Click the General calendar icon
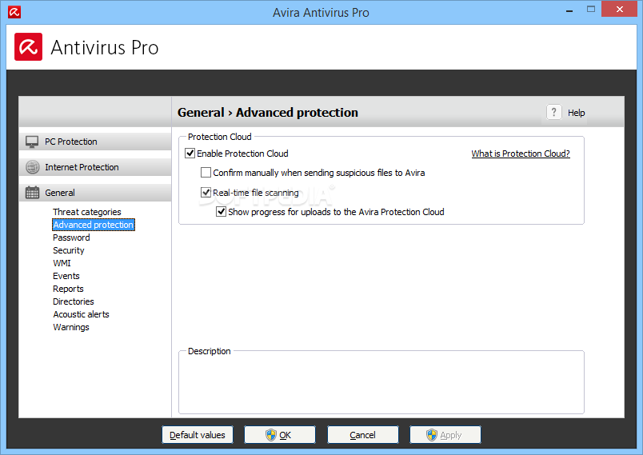The width and height of the screenshot is (643, 455). [33, 193]
